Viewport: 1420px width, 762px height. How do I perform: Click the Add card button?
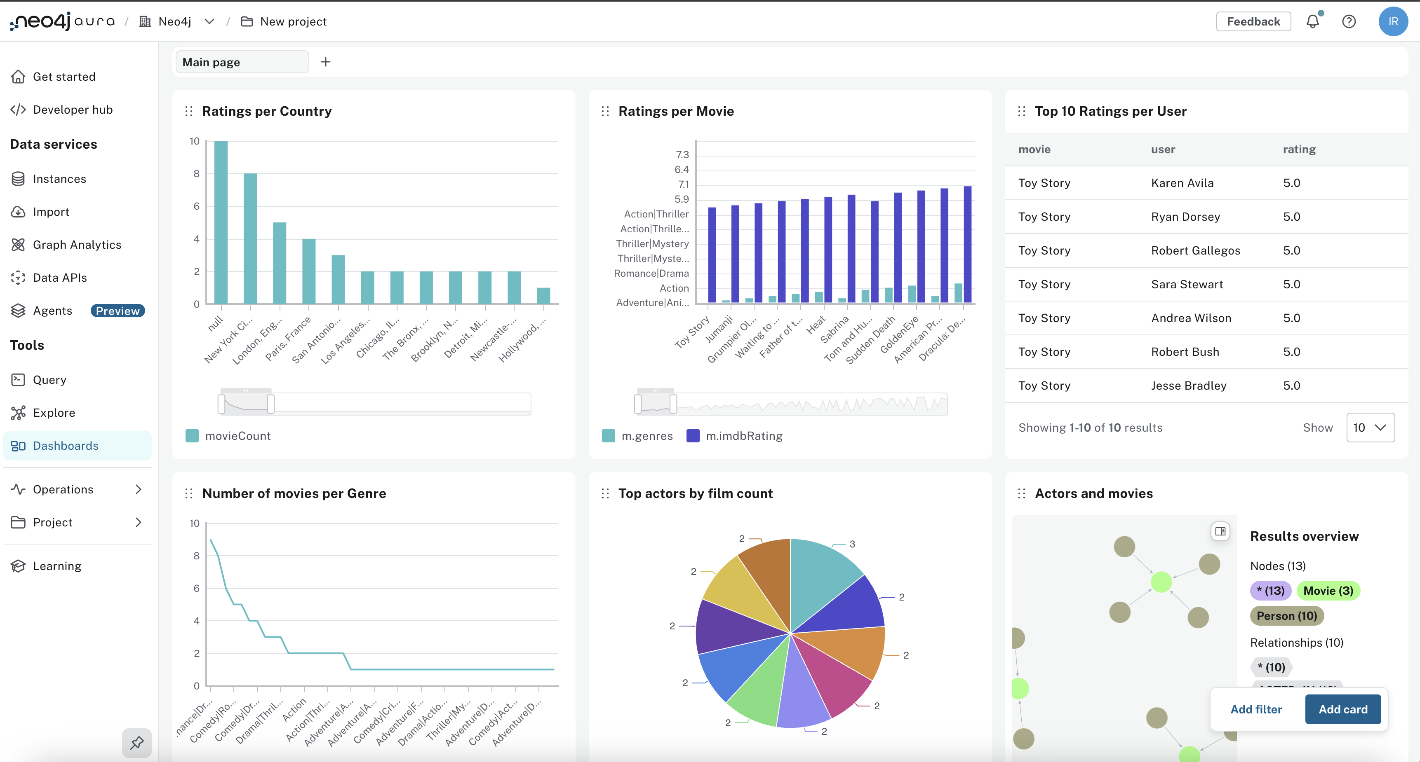coord(1342,709)
